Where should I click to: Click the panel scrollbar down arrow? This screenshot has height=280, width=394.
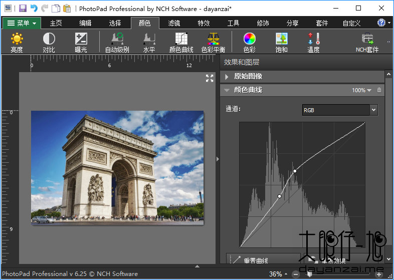click(388, 259)
